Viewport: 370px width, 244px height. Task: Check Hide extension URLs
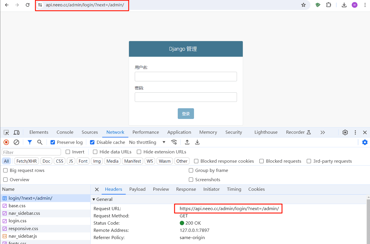[x=139, y=152]
